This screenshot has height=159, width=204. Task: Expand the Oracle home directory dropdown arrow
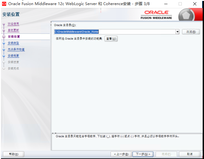(177, 32)
